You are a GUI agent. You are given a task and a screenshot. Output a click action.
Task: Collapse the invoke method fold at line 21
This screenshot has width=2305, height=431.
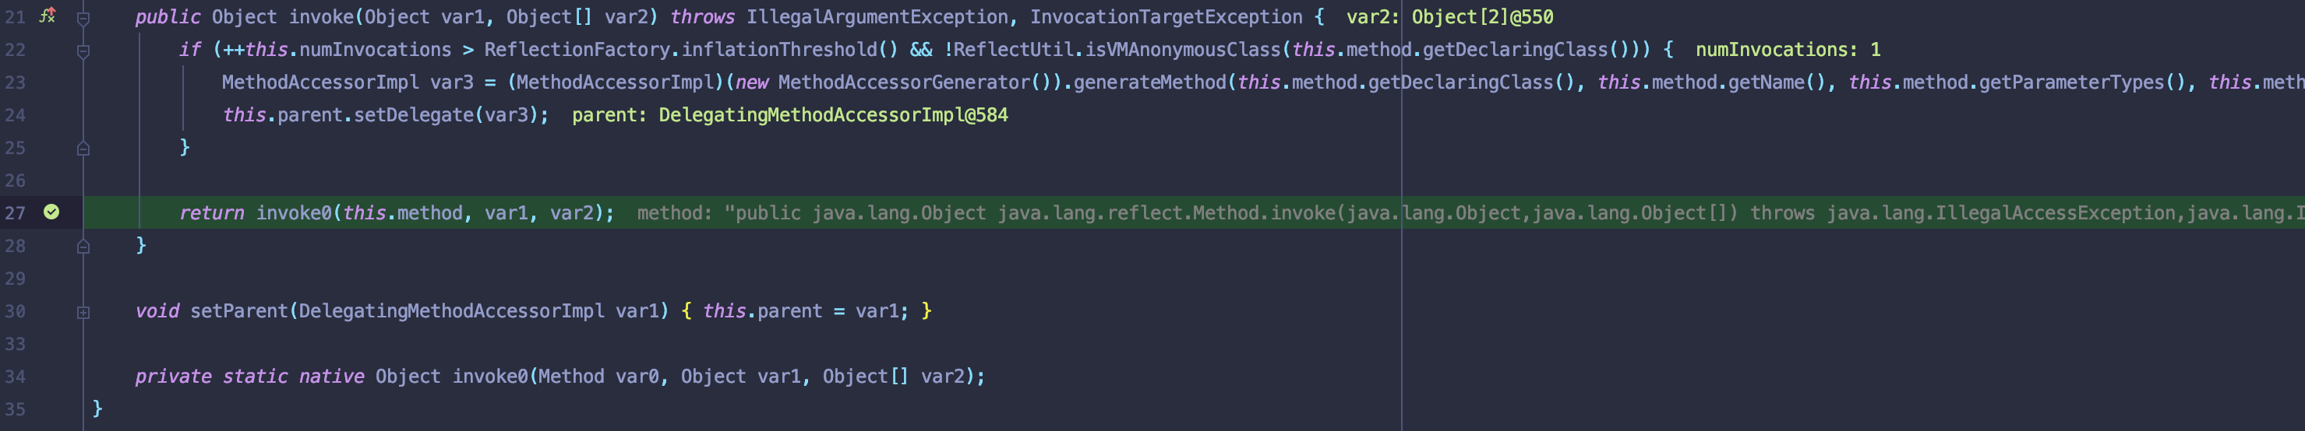pyautogui.click(x=83, y=18)
